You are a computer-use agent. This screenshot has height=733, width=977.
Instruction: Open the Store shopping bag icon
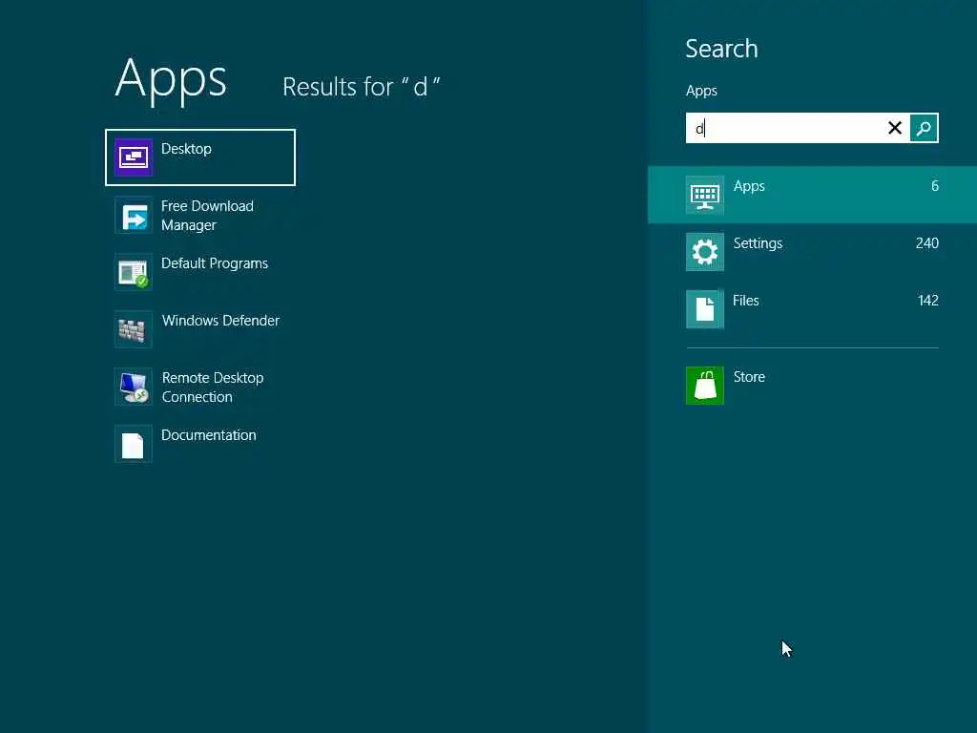705,386
